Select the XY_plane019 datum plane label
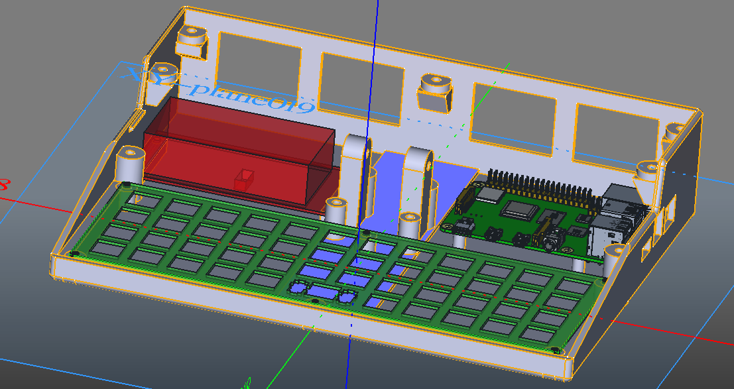This screenshot has height=389, width=734. coord(217,92)
